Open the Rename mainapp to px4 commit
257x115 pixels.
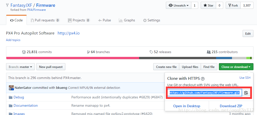tap(91, 105)
